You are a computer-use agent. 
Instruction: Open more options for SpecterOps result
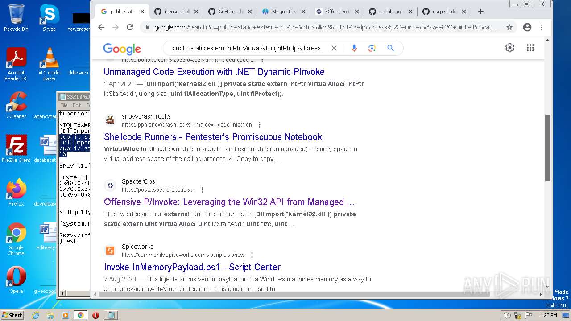click(x=203, y=190)
